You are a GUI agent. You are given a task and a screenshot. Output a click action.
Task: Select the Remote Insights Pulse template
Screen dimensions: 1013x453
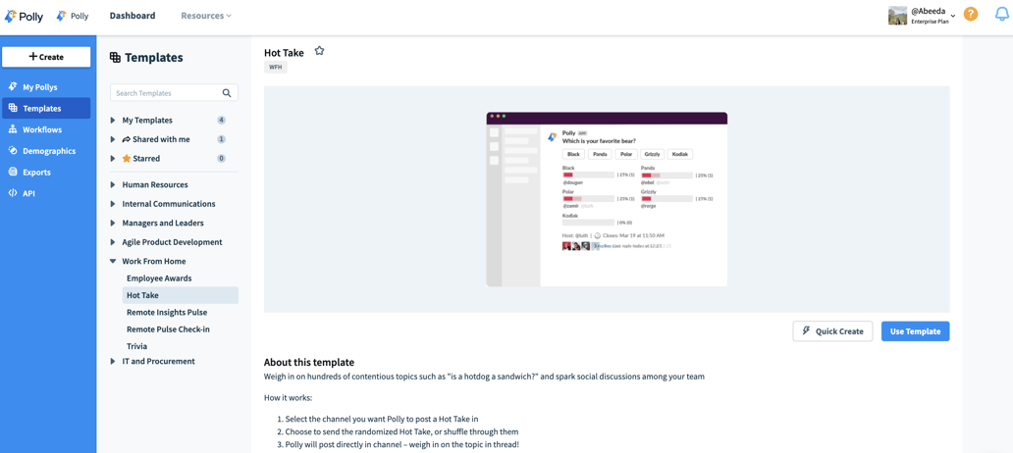pyautogui.click(x=167, y=312)
